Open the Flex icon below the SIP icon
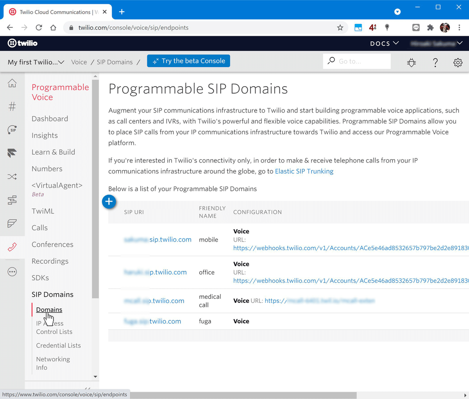The image size is (469, 399). [x=12, y=153]
